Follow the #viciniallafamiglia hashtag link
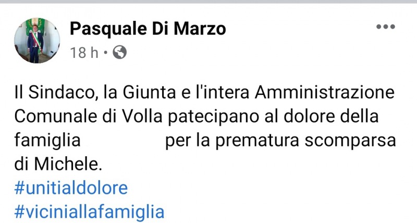Screen dimensions: 417x223 [x=89, y=212]
